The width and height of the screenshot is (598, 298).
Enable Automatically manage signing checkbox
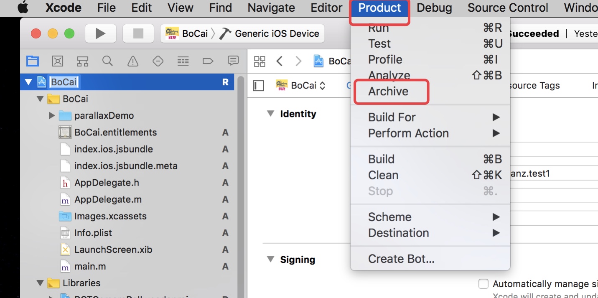point(483,284)
